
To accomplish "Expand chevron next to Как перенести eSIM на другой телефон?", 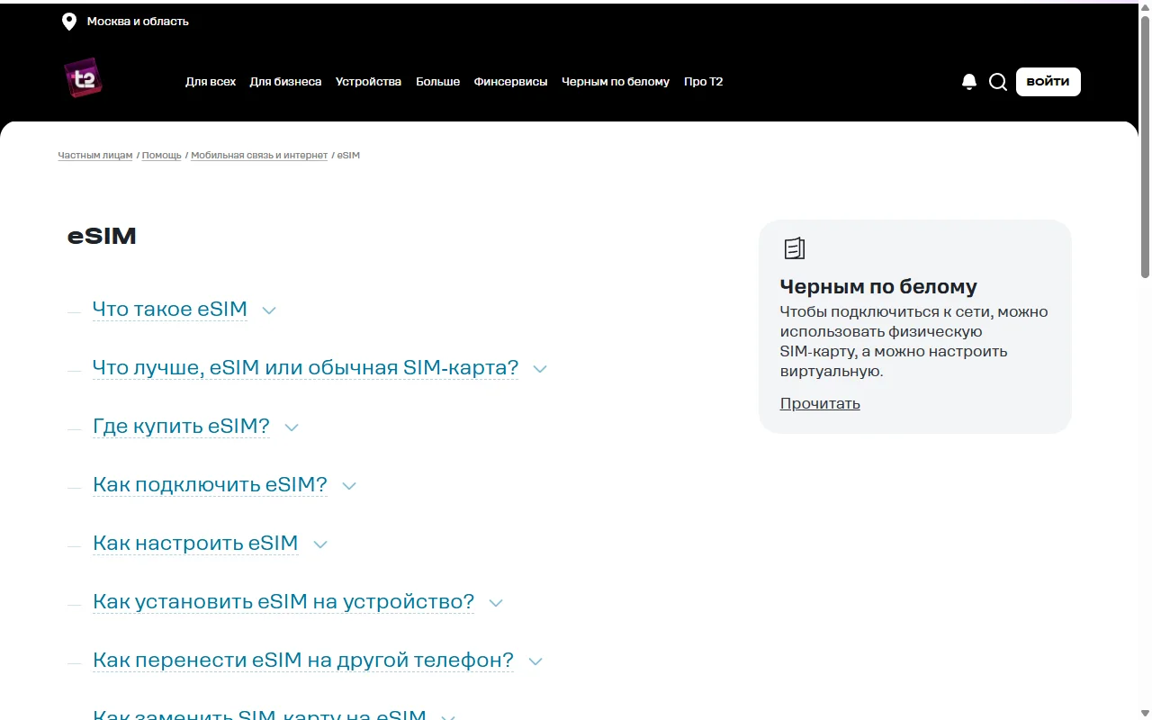I will point(535,661).
